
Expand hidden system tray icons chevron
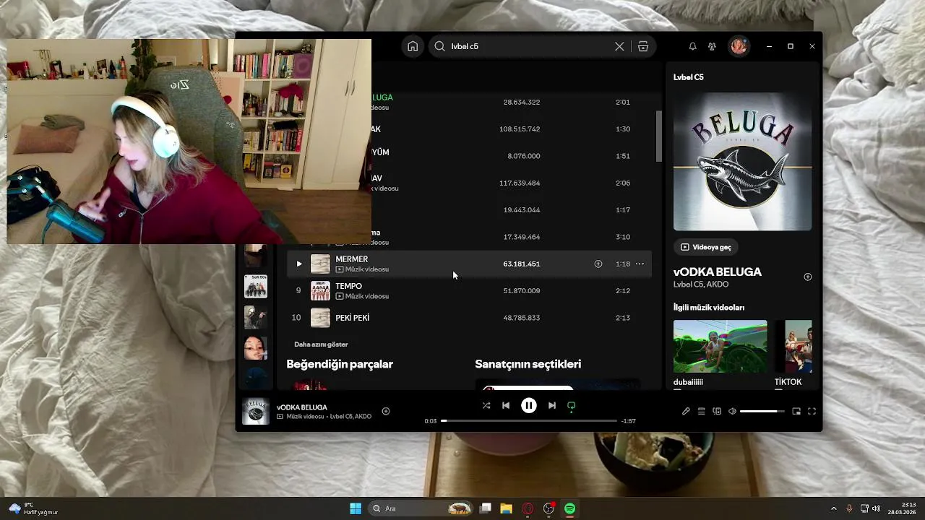833,508
